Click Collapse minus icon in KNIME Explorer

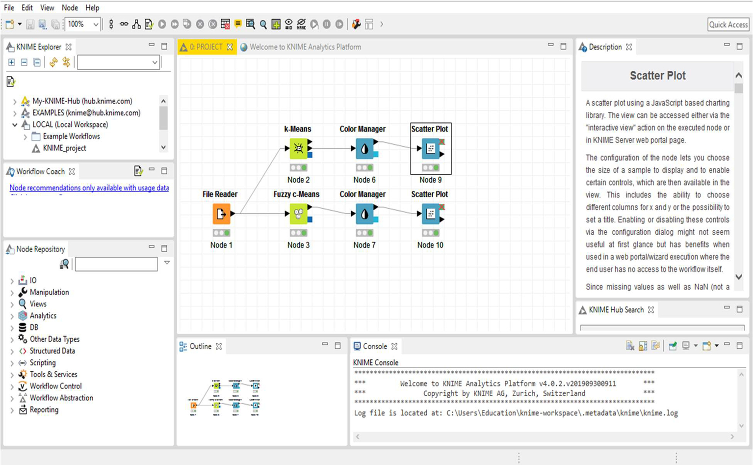24,62
